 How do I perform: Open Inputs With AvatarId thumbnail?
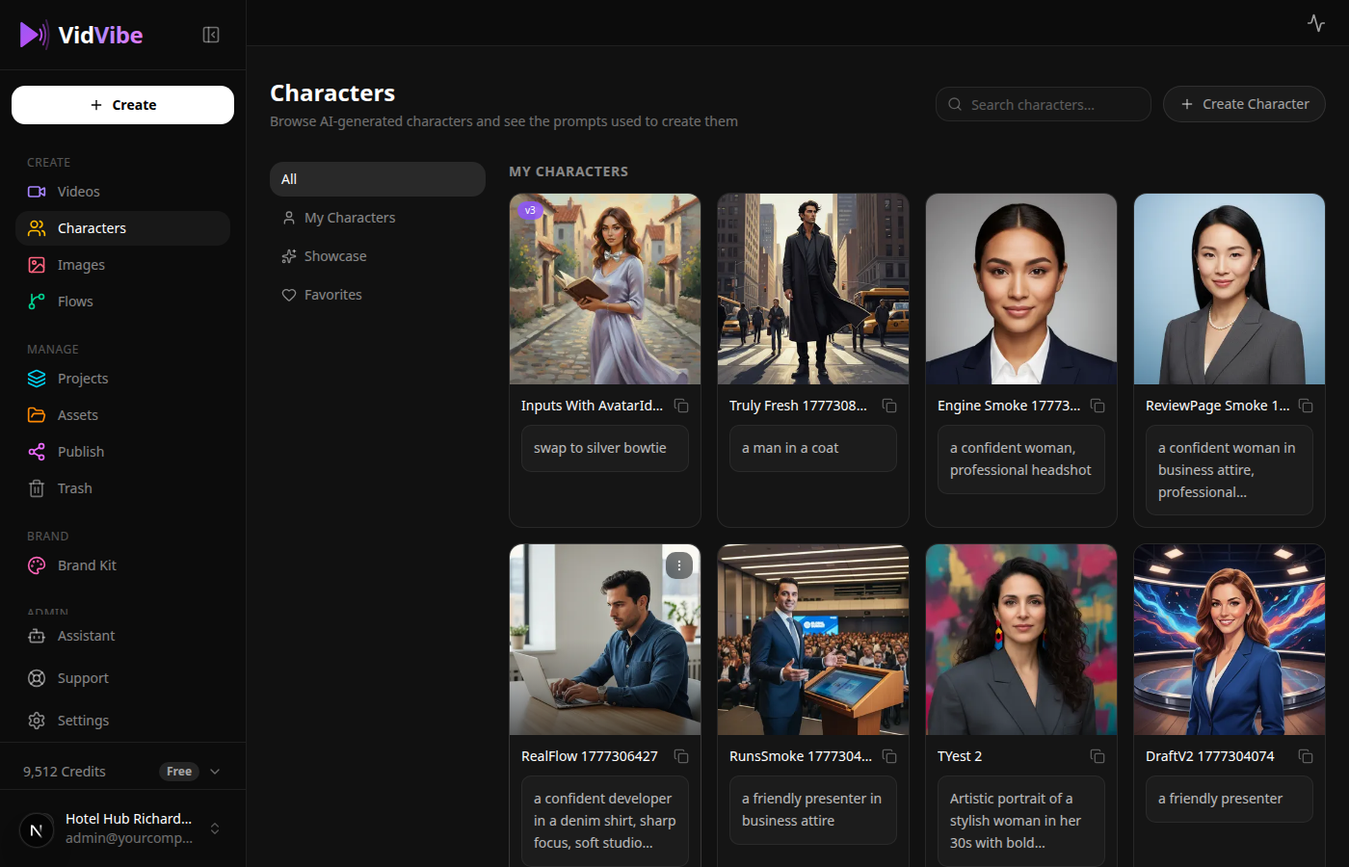(x=605, y=289)
